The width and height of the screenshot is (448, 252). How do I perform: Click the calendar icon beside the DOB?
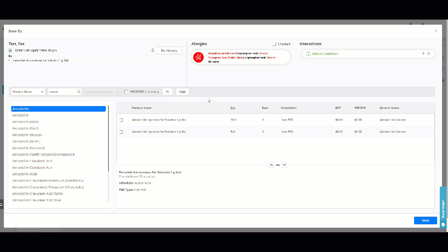click(10, 50)
